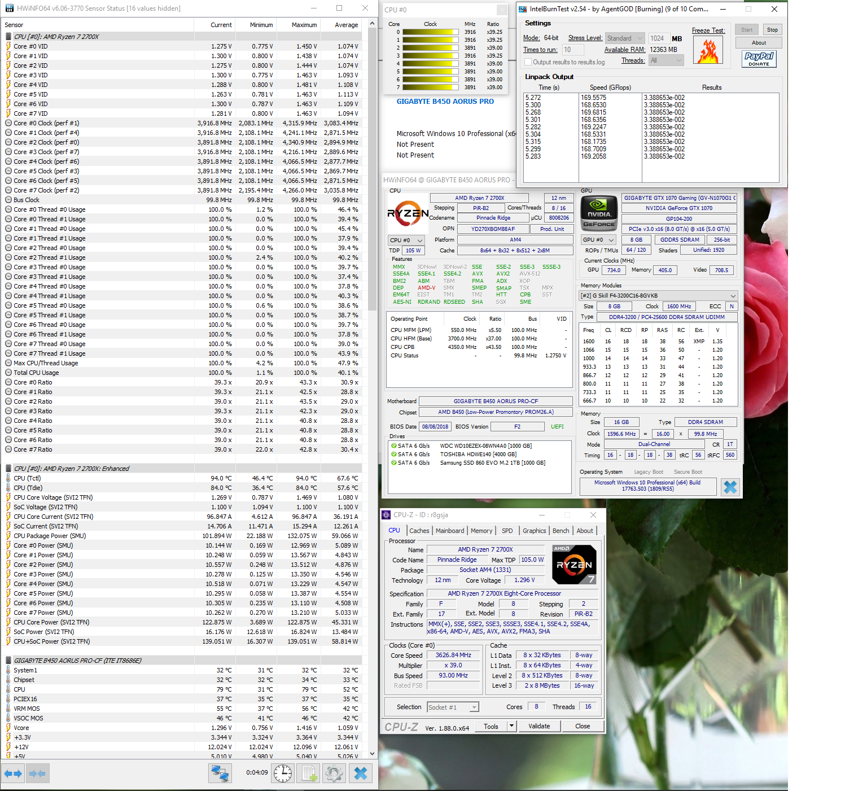This screenshot has width=867, height=791.
Task: Click the 'Current' column header in HWiNFO
Action: pyautogui.click(x=214, y=25)
